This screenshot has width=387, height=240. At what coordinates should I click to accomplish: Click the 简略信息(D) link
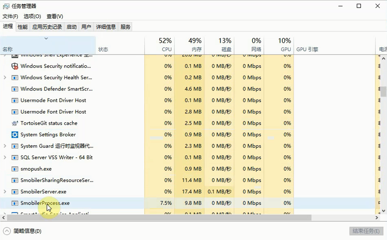point(28,231)
